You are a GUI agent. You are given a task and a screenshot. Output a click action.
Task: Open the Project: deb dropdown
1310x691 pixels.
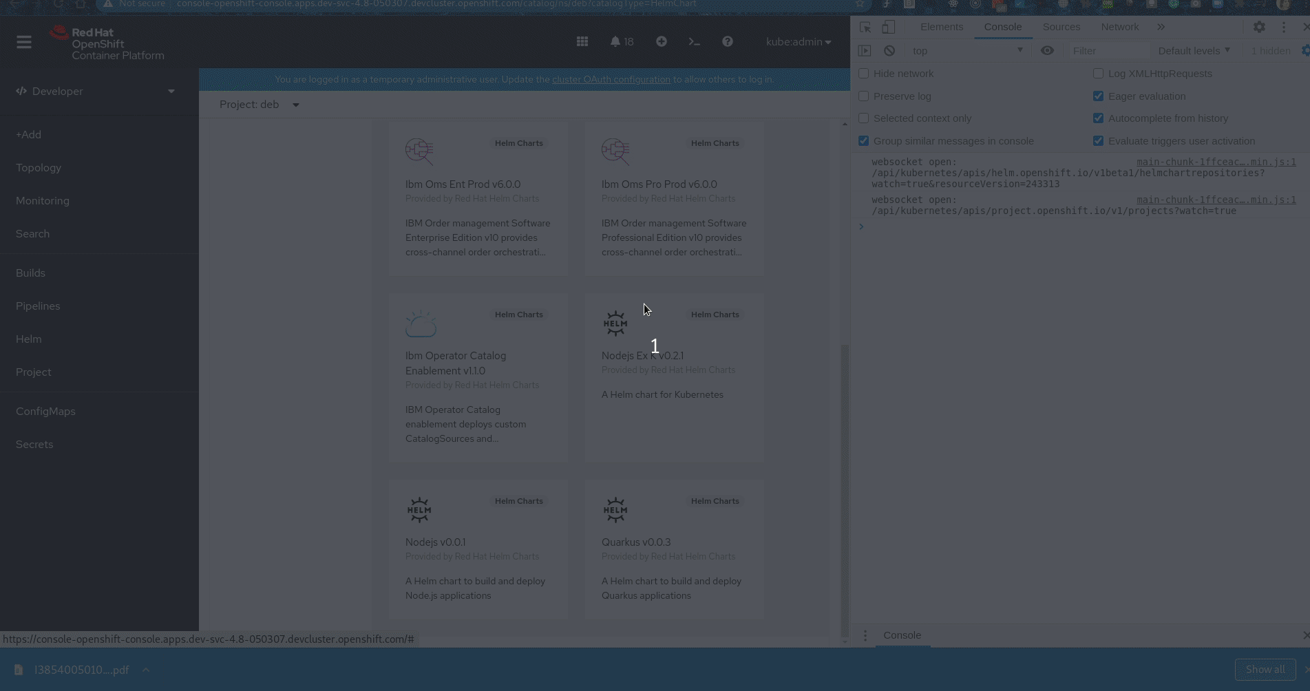(259, 105)
